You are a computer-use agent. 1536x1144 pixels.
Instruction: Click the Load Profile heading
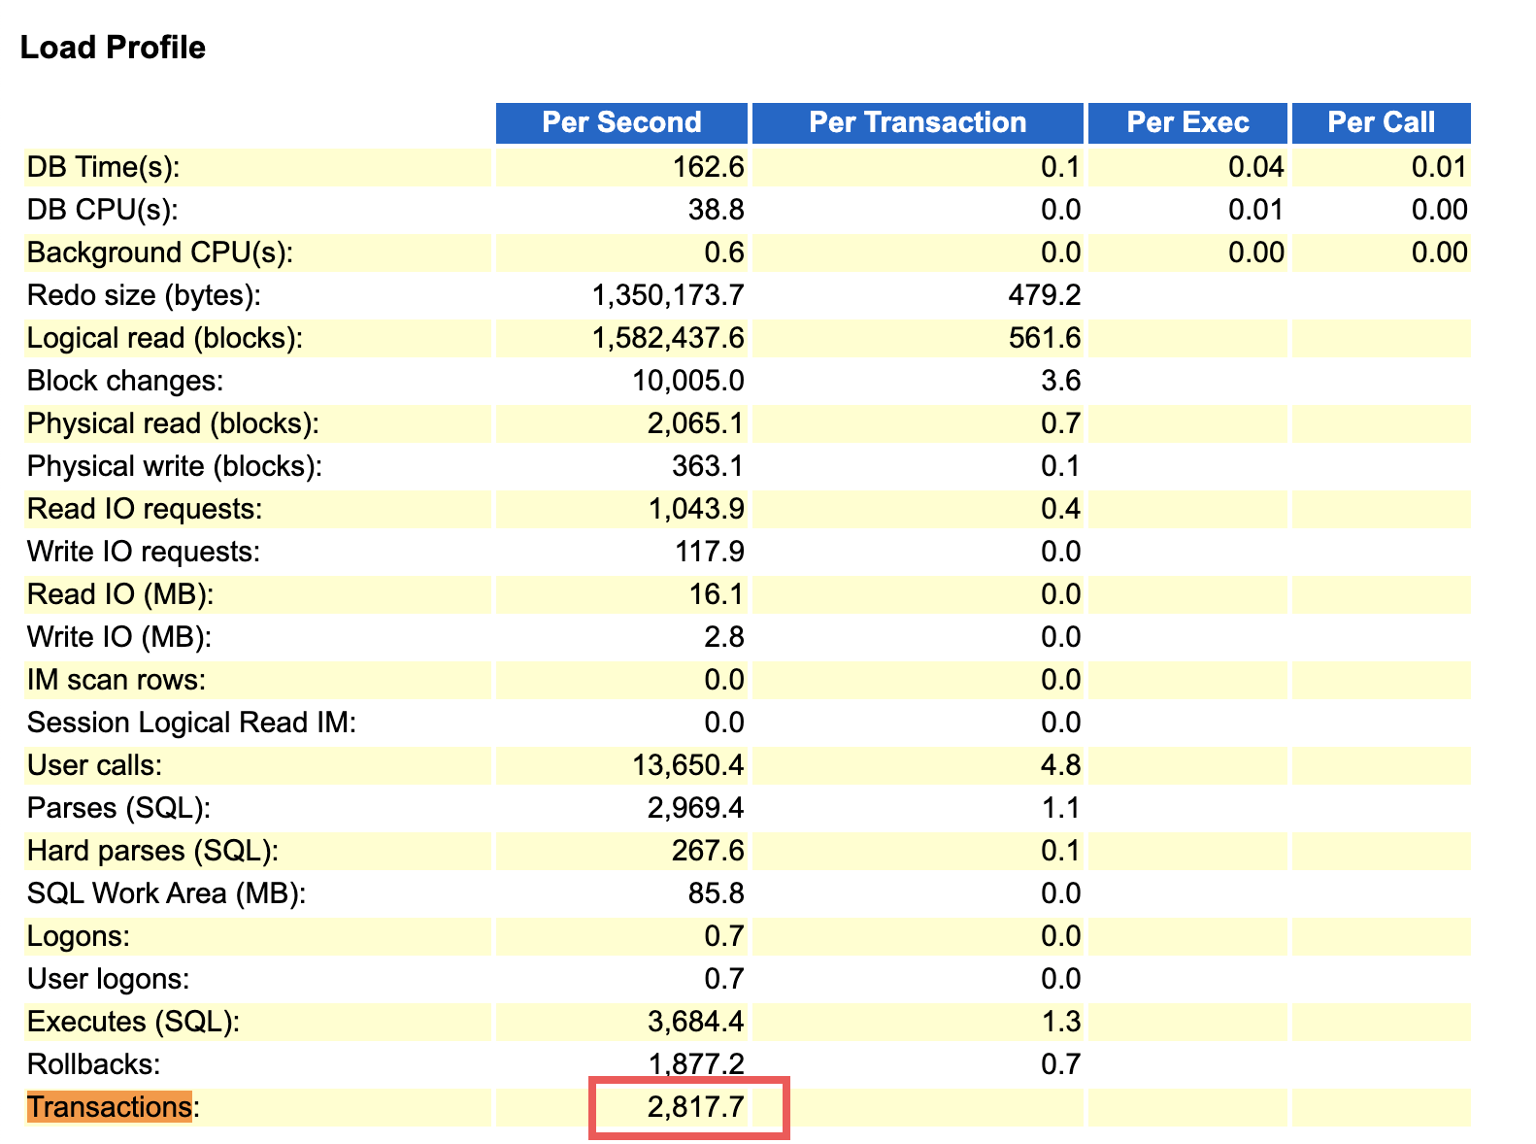tap(113, 48)
